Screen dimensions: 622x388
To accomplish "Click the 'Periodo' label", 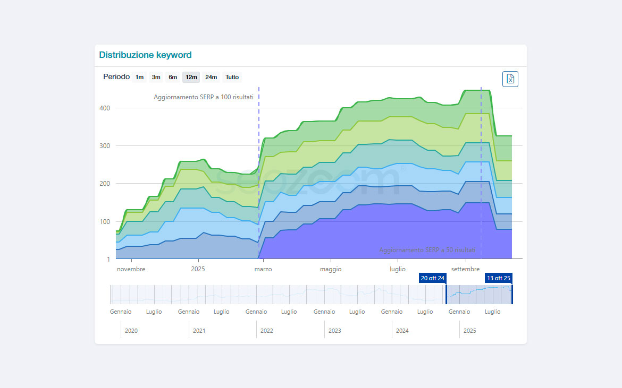I will pyautogui.click(x=116, y=77).
